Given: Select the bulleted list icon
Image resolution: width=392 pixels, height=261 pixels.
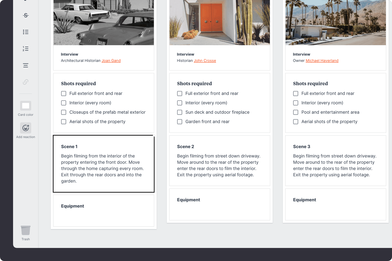Looking at the screenshot, I should coord(25,32).
